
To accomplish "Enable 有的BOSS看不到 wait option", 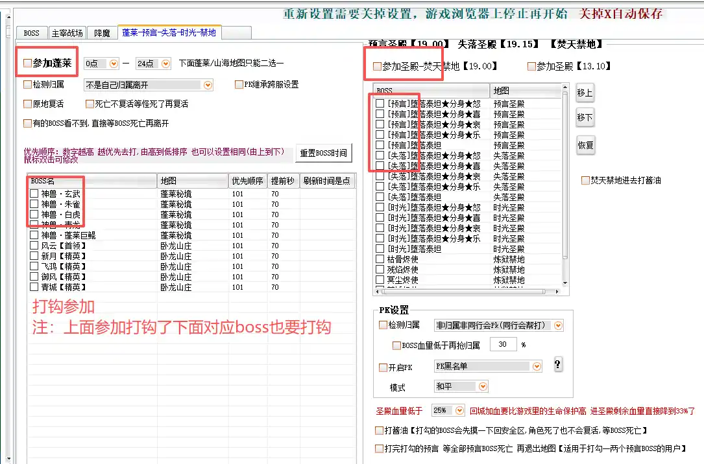I will click(x=28, y=123).
